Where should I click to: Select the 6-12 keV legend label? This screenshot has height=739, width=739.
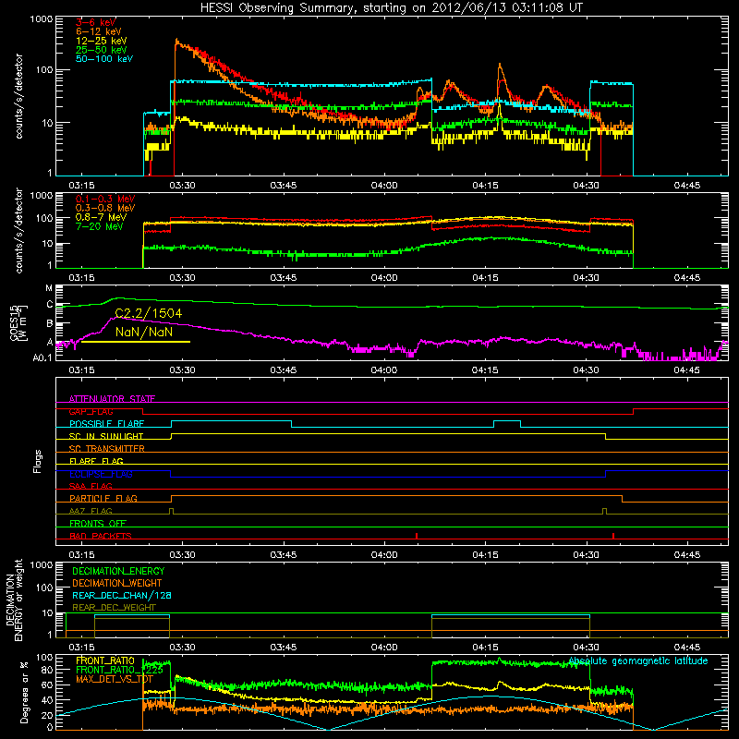coord(99,31)
